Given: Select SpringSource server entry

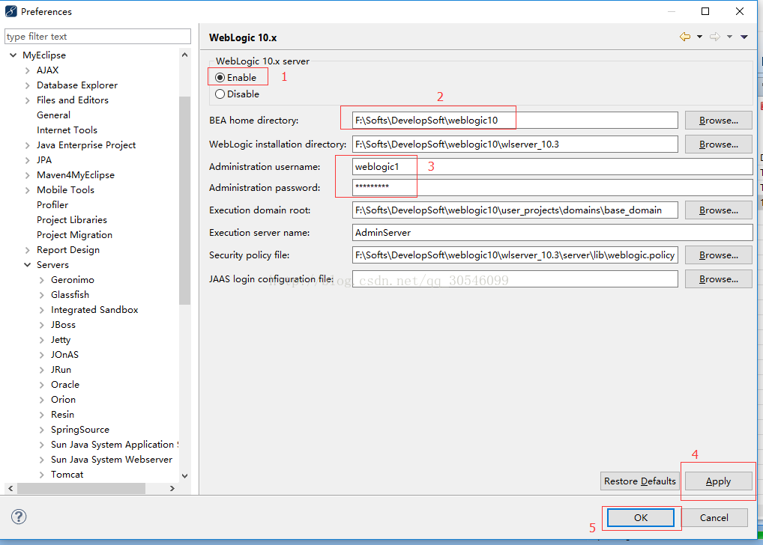Looking at the screenshot, I should [80, 430].
